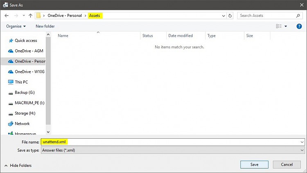This screenshot has width=307, height=173.
Task: Open Quick access in navigation pane
Action: click(26, 40)
